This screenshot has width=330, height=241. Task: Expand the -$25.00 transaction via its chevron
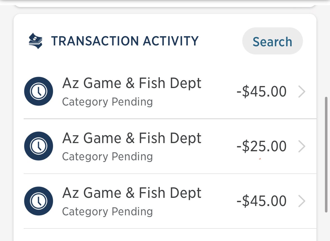click(302, 146)
